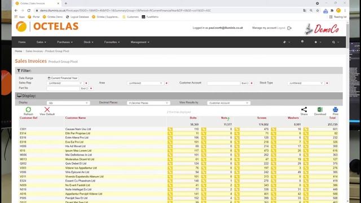This screenshot has height=203, width=361.
Task: Clear the Part No filter red x
Action: pos(91,89)
